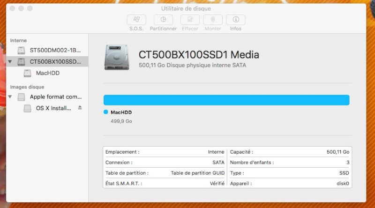Click the Utilitaire de disque window title

point(186,8)
